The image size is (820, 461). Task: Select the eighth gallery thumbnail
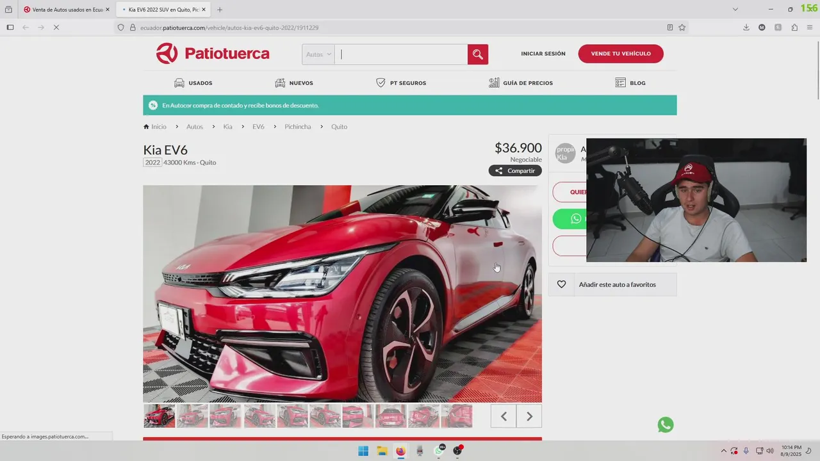coord(391,416)
